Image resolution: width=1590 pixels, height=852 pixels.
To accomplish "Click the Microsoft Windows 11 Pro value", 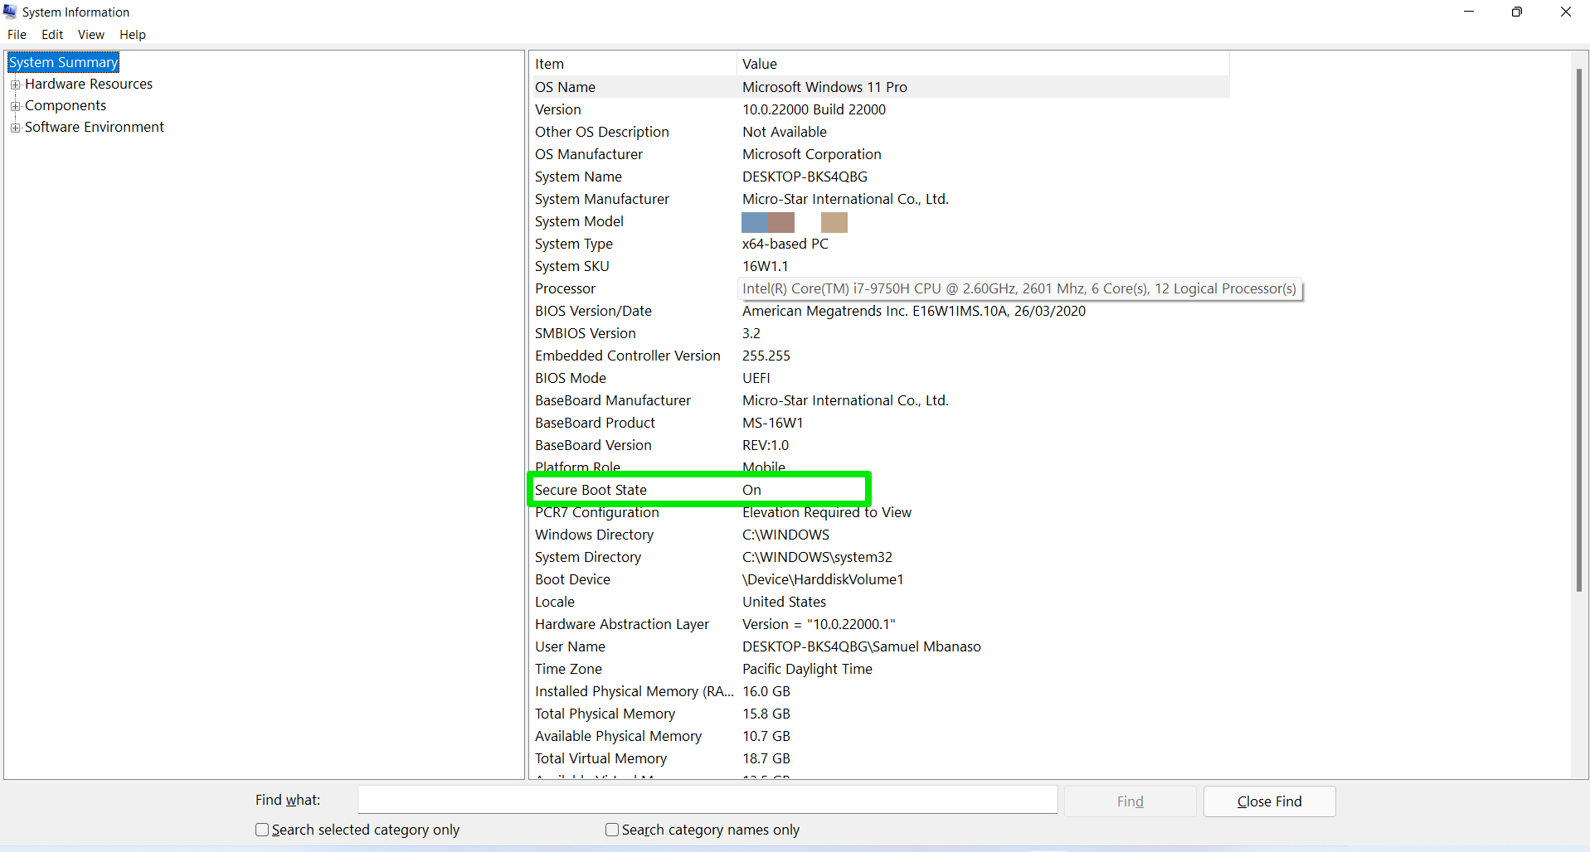I will point(824,87).
